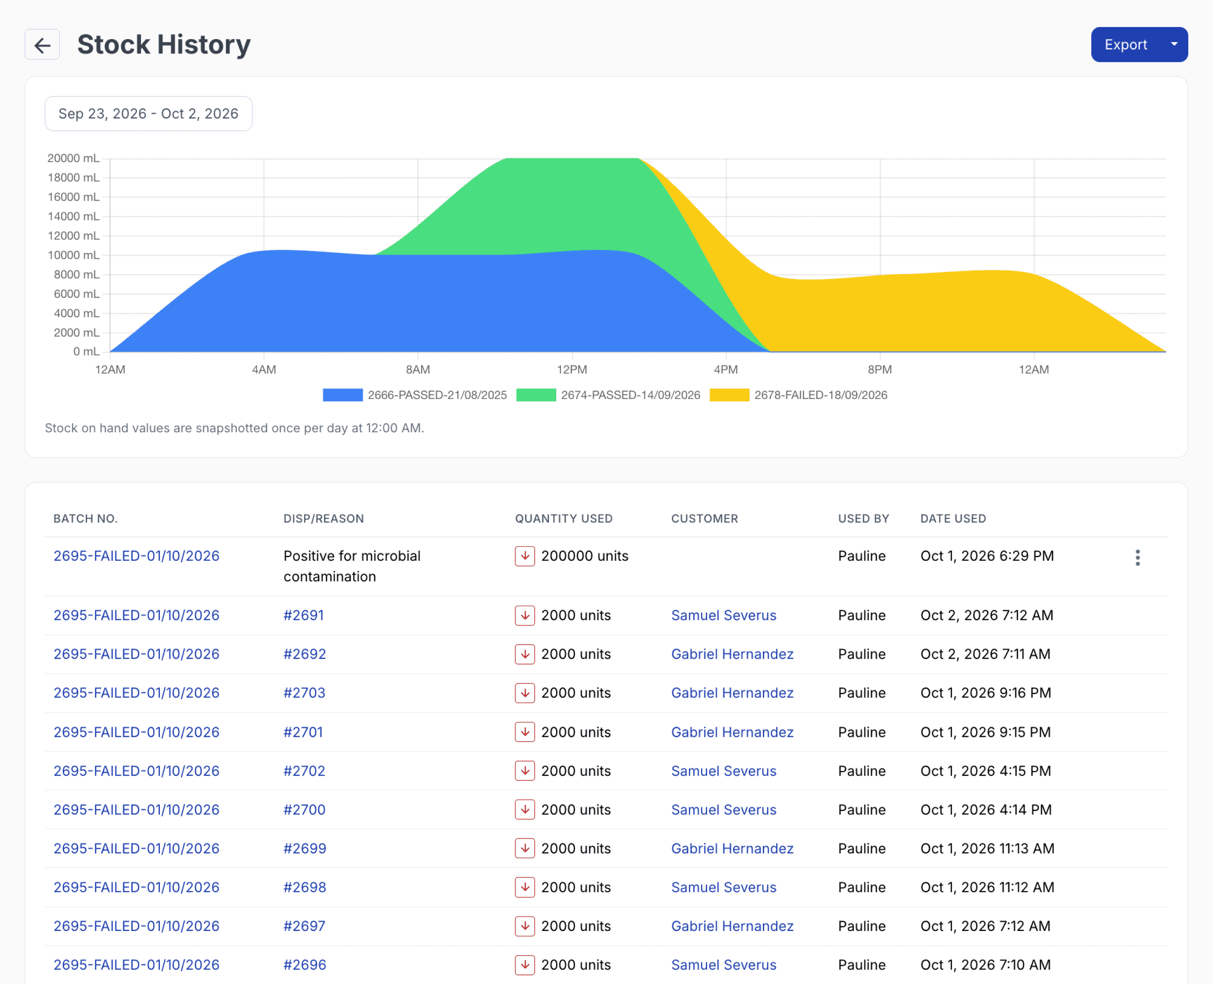The width and height of the screenshot is (1213, 984).
Task: Open Samuel Severus customer in #2691 row
Action: (x=724, y=616)
